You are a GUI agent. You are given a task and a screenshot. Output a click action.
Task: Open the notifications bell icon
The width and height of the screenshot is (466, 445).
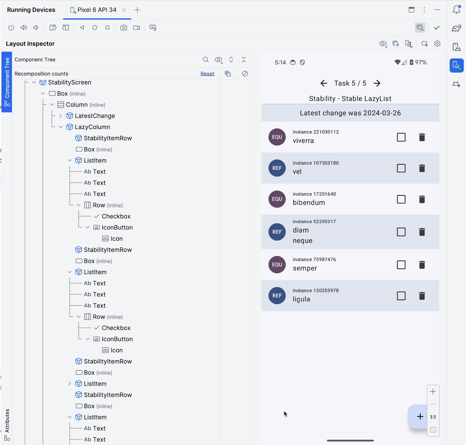456,10
